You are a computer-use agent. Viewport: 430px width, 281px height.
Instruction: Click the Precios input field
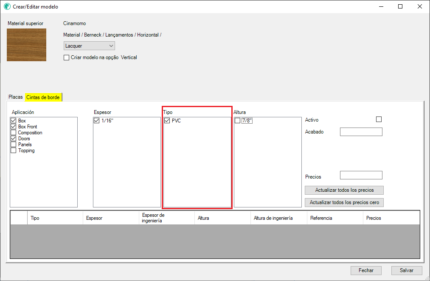point(361,175)
